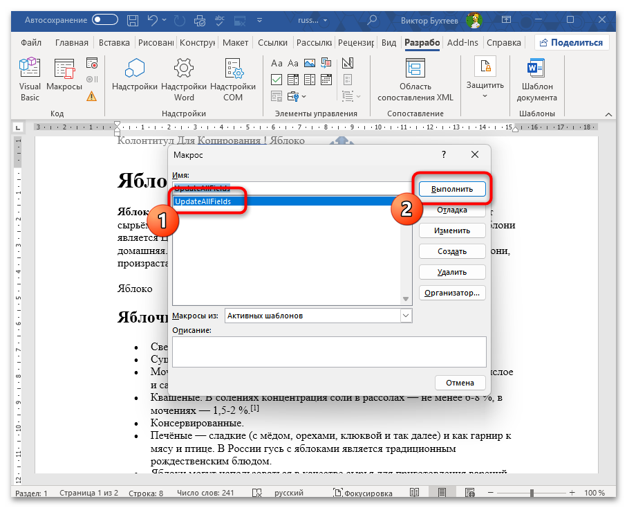Open XML Mapping Pane
627x508 pixels.
coord(415,80)
